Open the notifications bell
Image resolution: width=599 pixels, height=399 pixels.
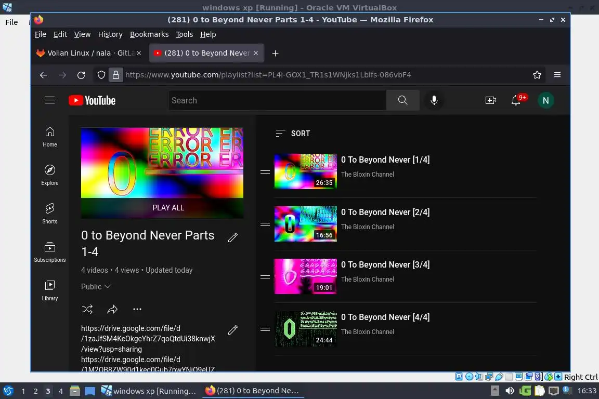coord(516,100)
